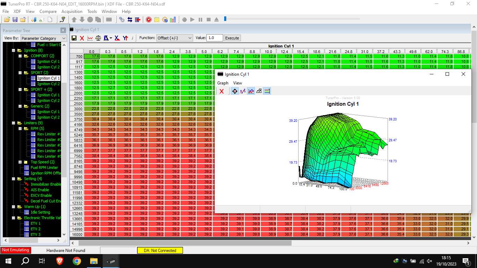The height and width of the screenshot is (268, 477).
Task: Collapse the Setting (4) tree node
Action: click(14, 179)
